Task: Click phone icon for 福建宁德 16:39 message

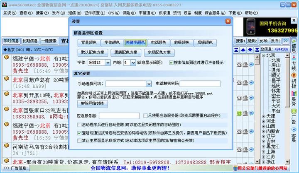Action: click(239, 132)
